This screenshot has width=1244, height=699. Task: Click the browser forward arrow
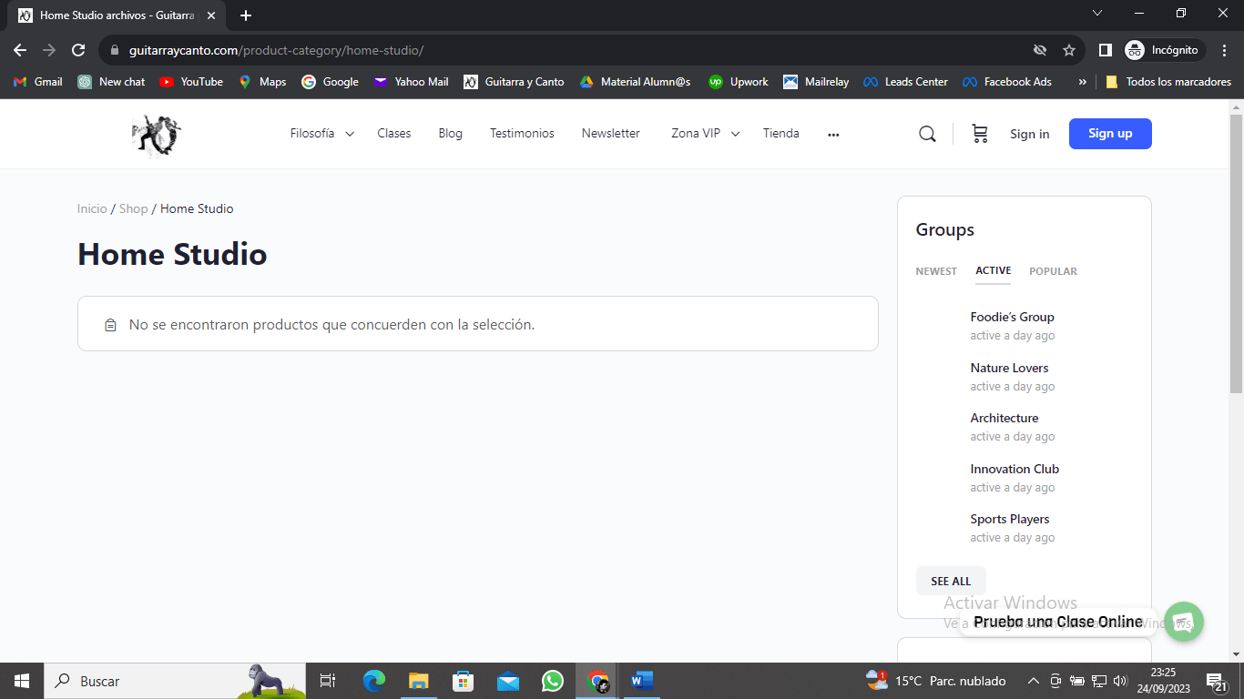coord(49,50)
